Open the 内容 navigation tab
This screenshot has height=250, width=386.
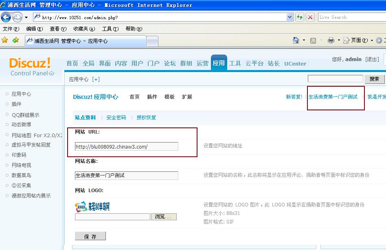tap(121, 64)
